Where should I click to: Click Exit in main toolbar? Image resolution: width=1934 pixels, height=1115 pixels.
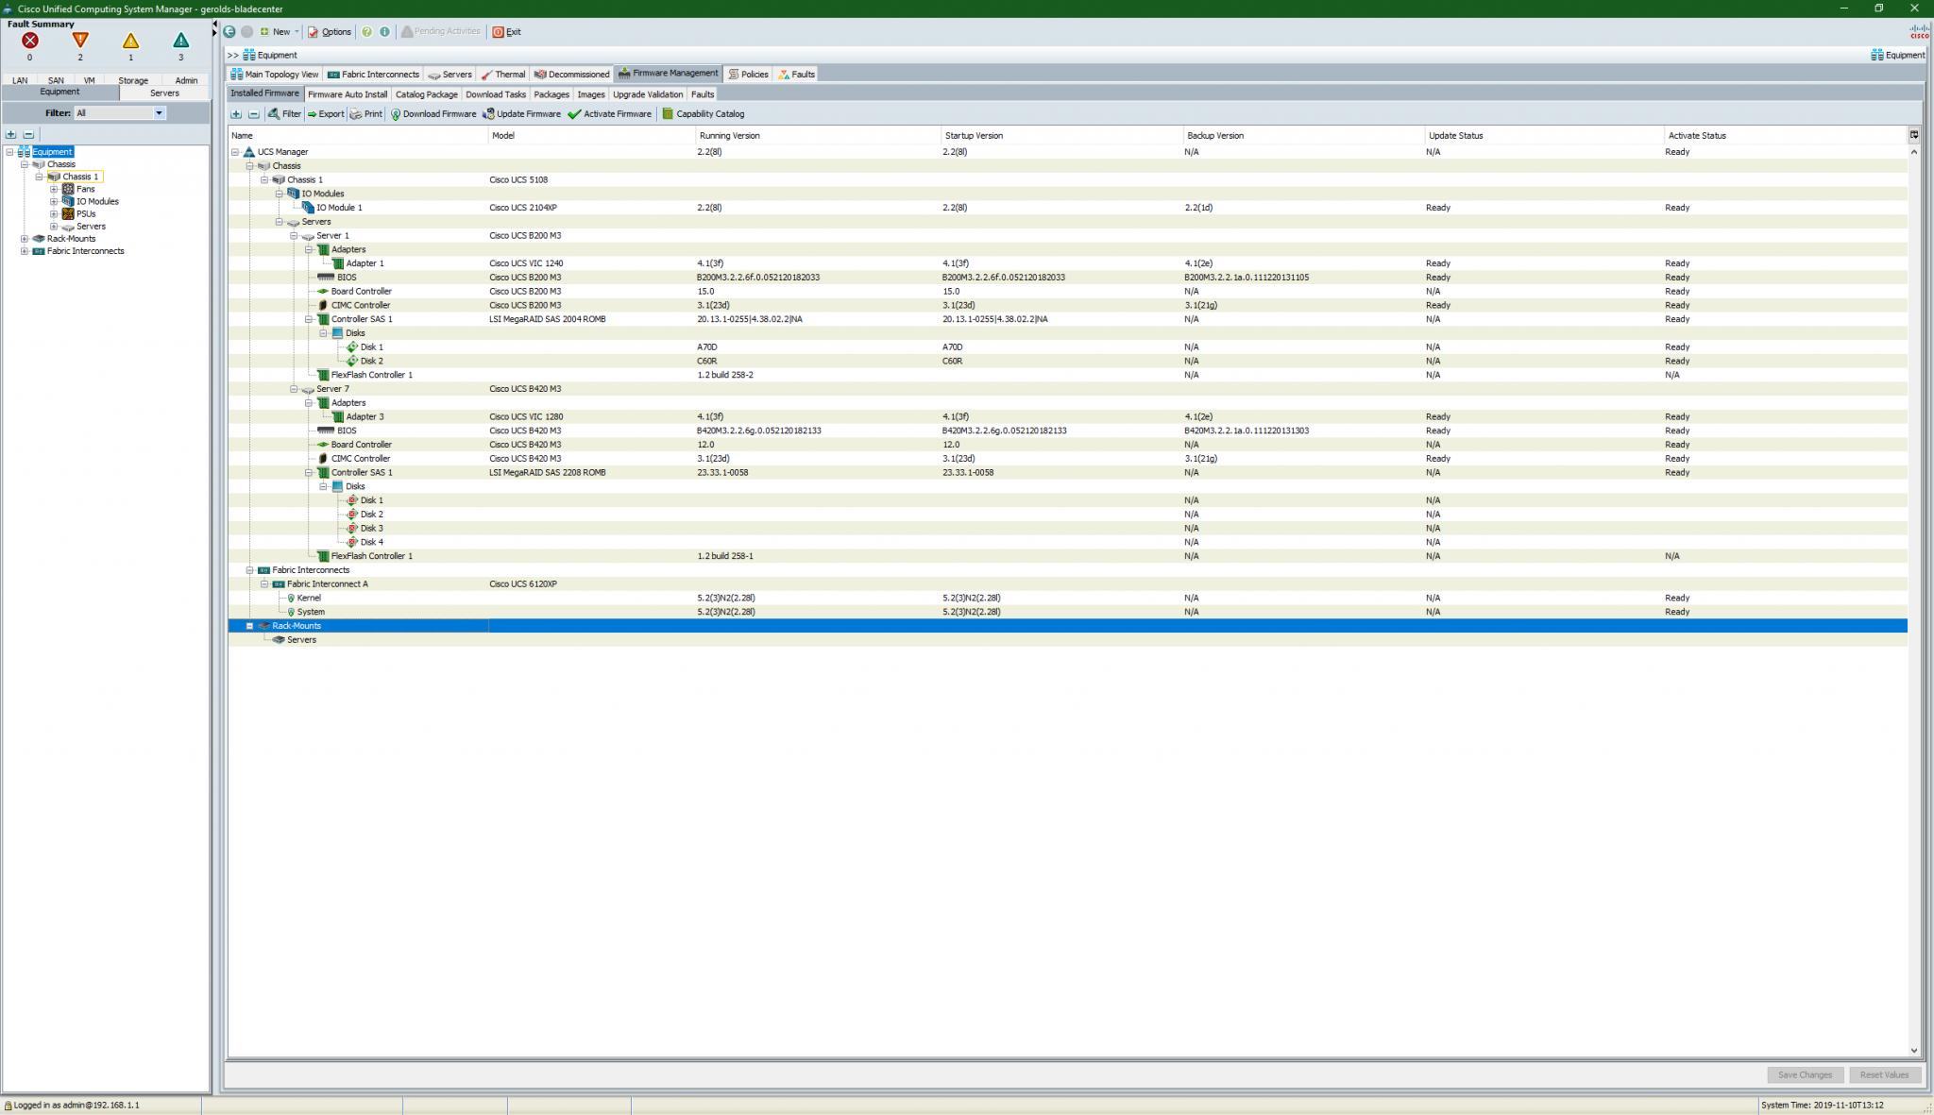click(x=507, y=31)
